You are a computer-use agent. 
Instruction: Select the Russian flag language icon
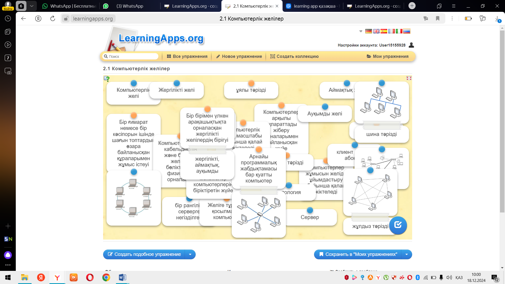(407, 31)
